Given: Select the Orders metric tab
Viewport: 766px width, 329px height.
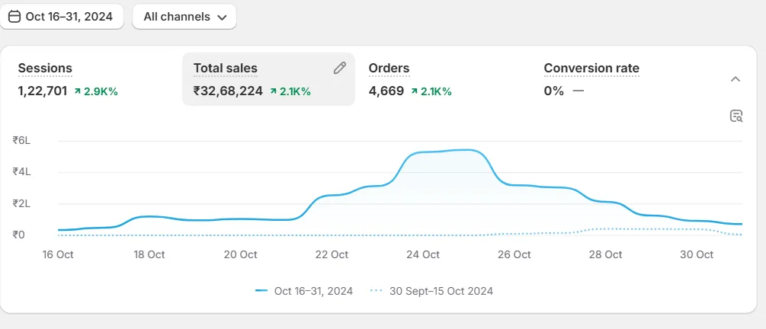Looking at the screenshot, I should (x=444, y=79).
